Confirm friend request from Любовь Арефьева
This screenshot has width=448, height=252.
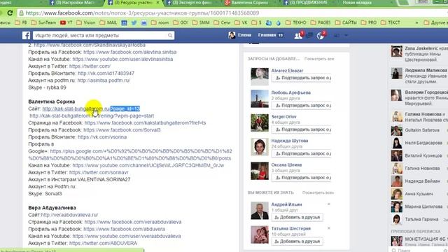(301, 106)
